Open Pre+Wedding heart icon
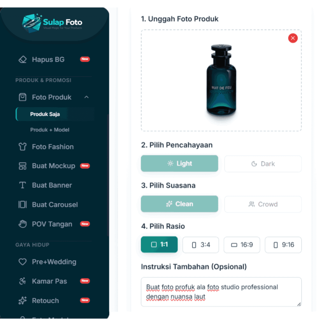The image size is (326, 326). [23, 262]
